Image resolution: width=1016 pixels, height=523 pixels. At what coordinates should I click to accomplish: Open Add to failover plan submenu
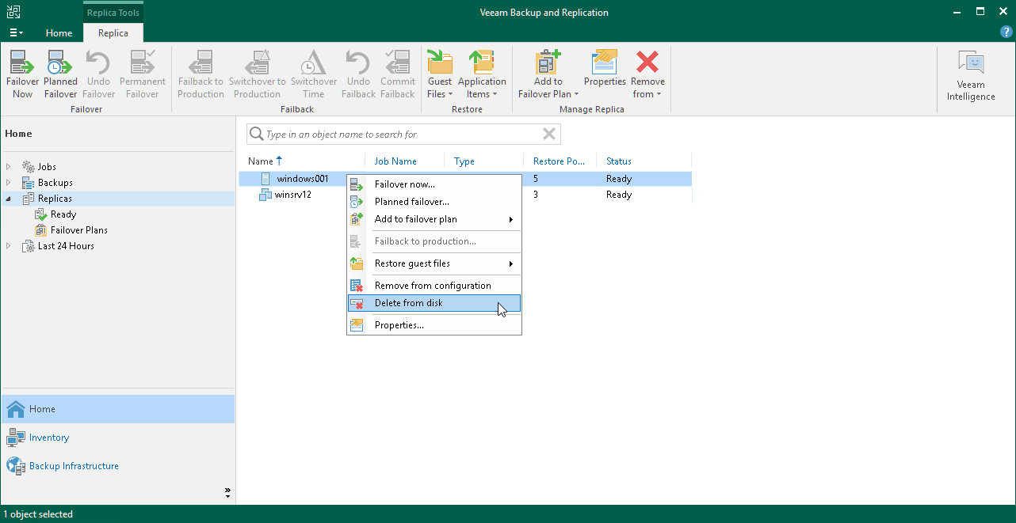coord(434,219)
